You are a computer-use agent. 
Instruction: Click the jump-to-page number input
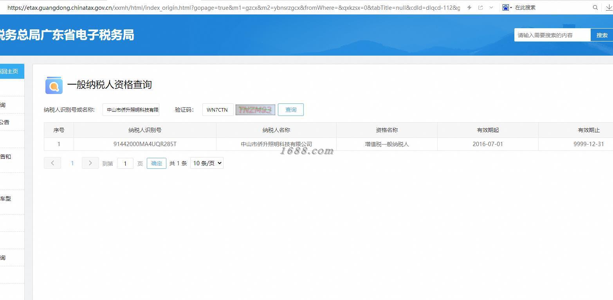pyautogui.click(x=125, y=163)
